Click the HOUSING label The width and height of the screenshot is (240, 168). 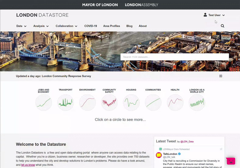(131, 90)
